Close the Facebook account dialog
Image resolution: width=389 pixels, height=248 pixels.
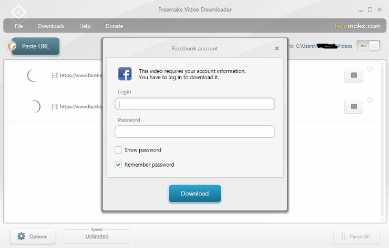[x=277, y=49]
